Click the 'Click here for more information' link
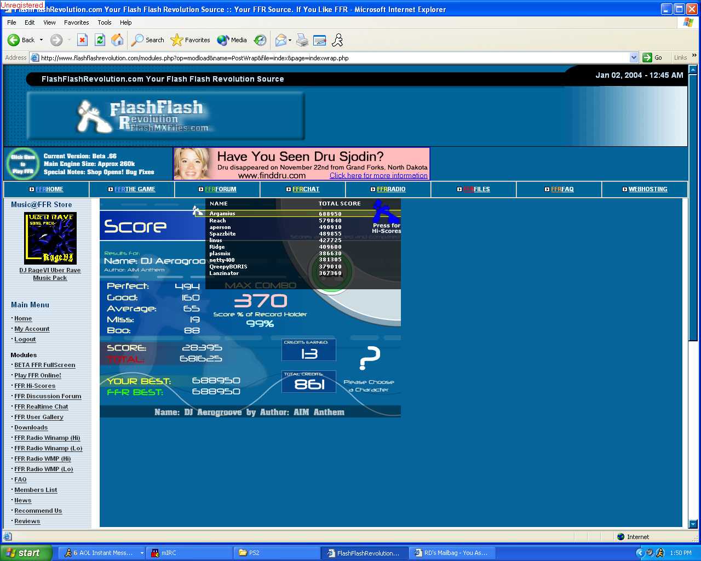This screenshot has height=561, width=701. click(x=378, y=176)
